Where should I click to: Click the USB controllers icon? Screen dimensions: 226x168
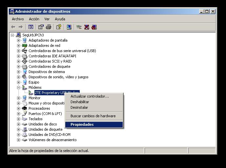[25, 51]
